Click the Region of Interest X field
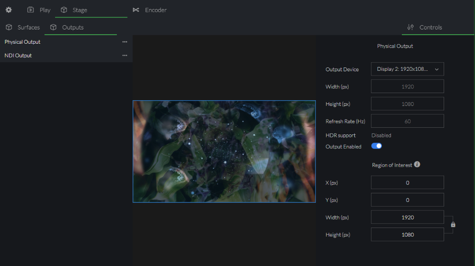Screen dimensions: 475x266 tap(407, 182)
